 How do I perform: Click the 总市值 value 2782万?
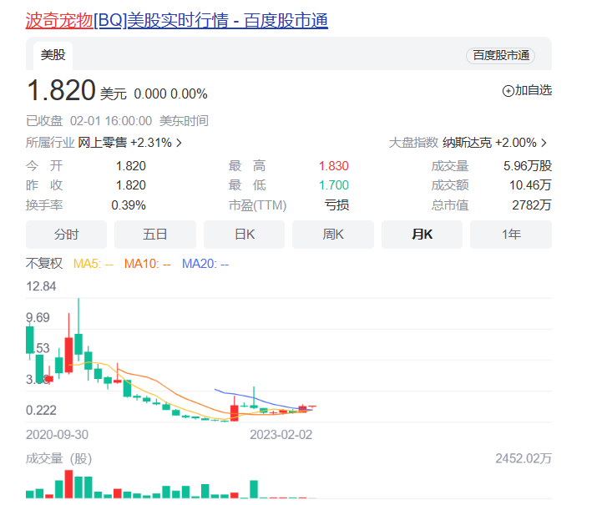(x=532, y=205)
